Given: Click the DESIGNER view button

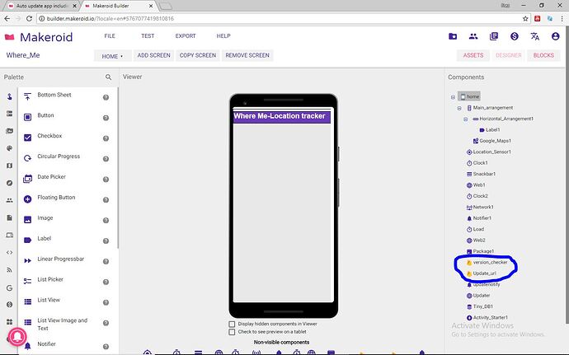Looking at the screenshot, I should pyautogui.click(x=509, y=55).
